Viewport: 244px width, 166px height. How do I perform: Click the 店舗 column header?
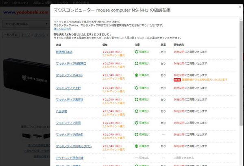point(58,45)
